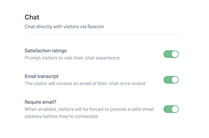Viewport: 209px width, 138px height.
Task: Click the 'When enabled, visitors will be forced' line
Action: pos(89,109)
